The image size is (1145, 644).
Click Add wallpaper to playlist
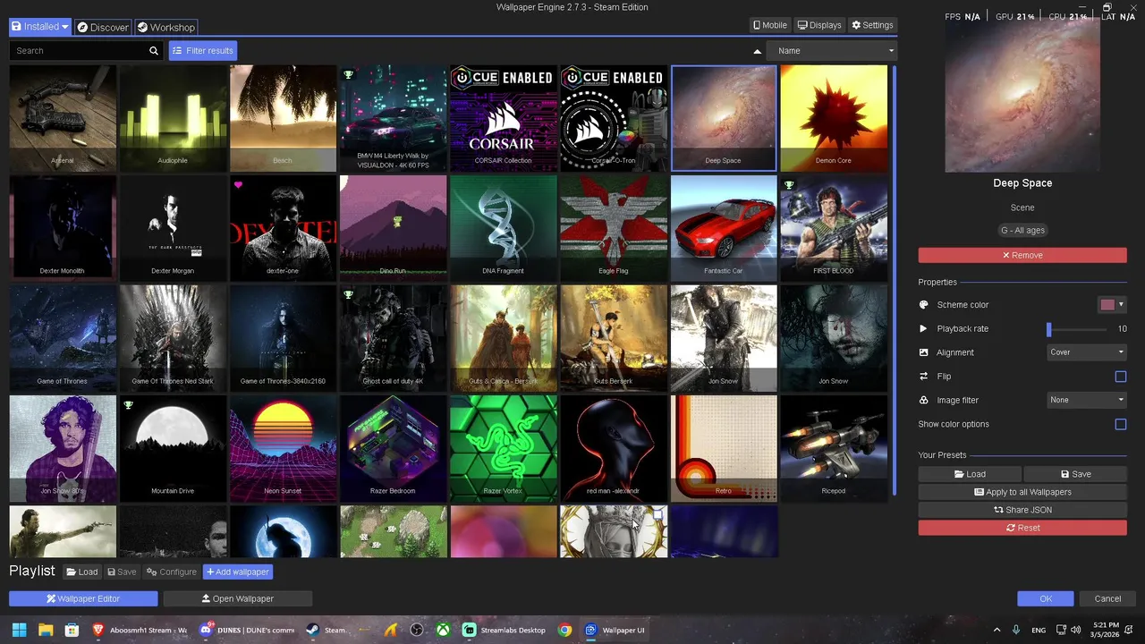click(237, 572)
